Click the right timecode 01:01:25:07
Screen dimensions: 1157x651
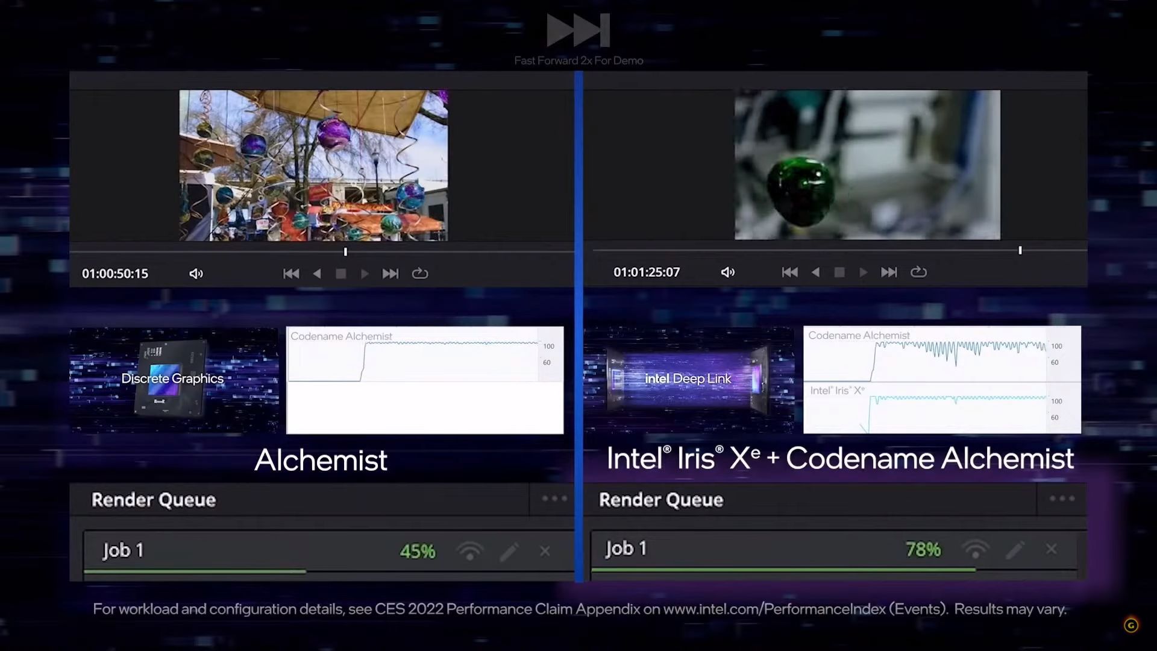coord(647,272)
